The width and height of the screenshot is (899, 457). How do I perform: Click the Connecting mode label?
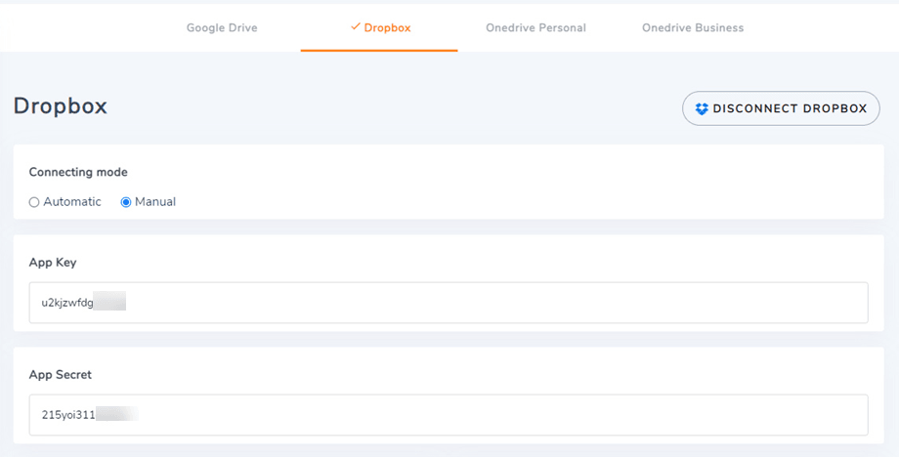click(x=78, y=172)
